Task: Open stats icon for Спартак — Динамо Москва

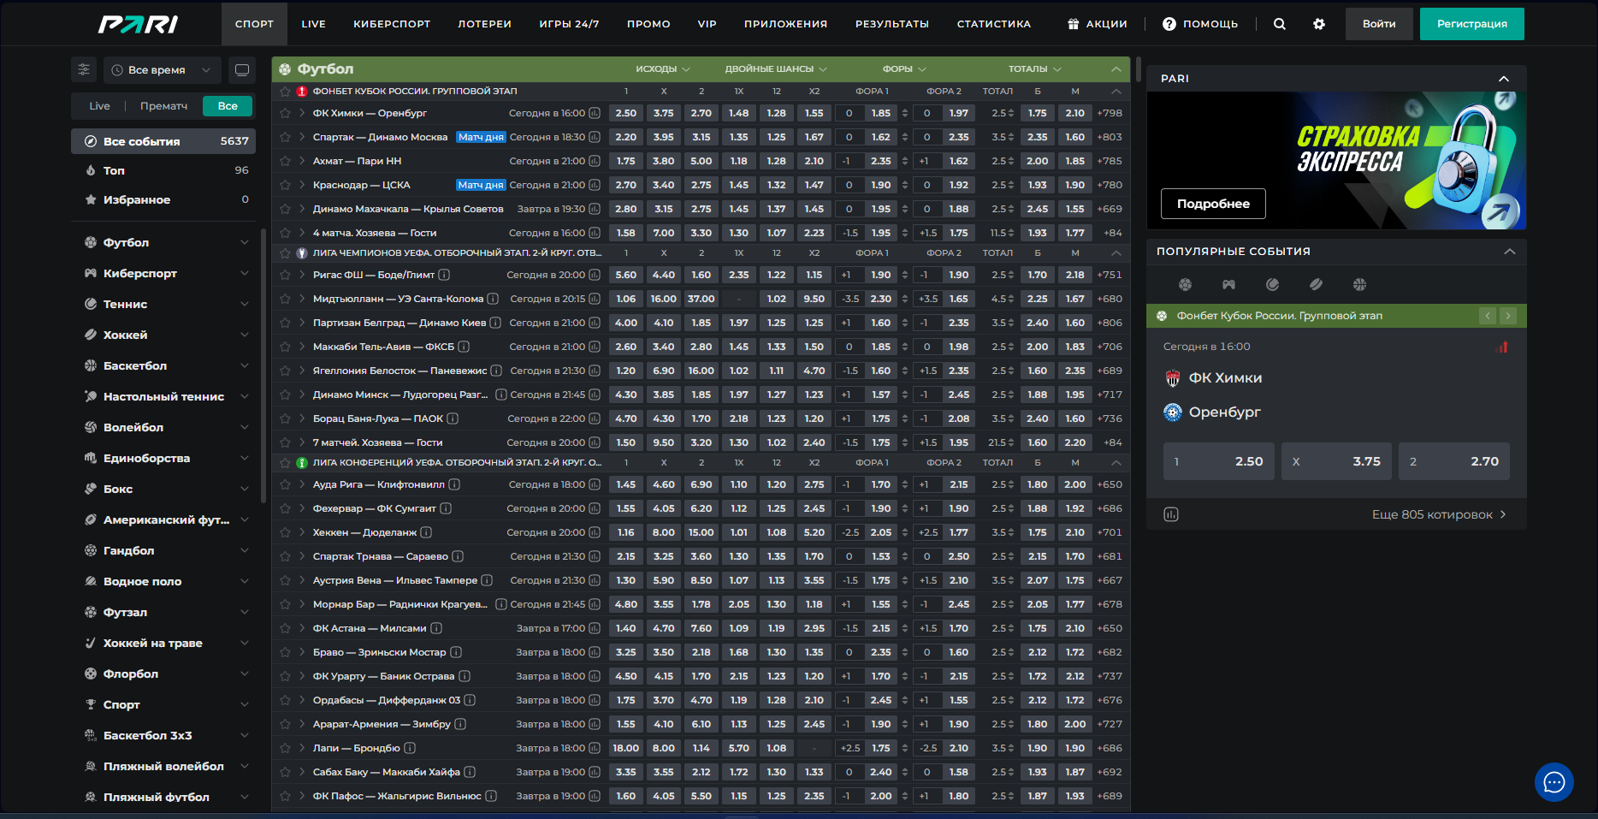Action: tap(595, 137)
